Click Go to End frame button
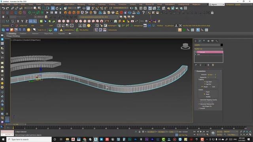 click(x=207, y=132)
